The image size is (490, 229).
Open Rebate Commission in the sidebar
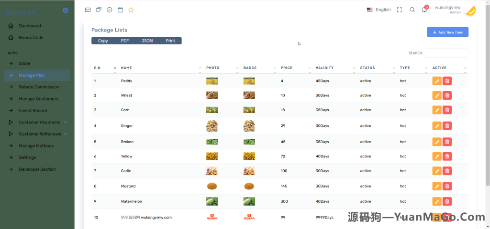pos(39,87)
